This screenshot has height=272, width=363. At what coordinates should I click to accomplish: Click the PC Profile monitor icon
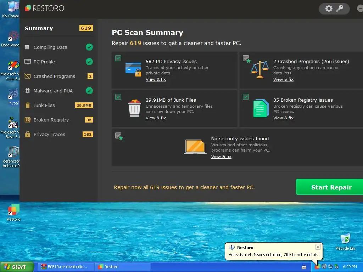point(28,62)
